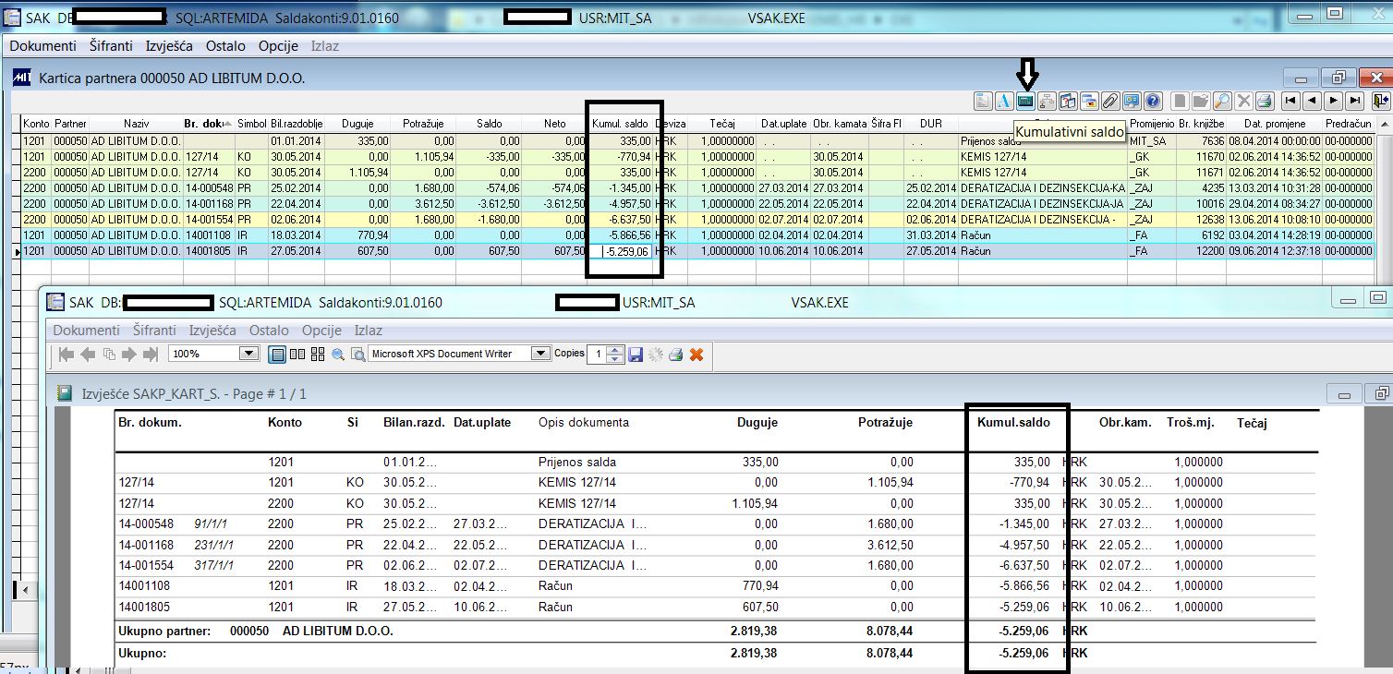Click the Kumulativni saldo calculator icon
The width and height of the screenshot is (1393, 674).
pos(1025,102)
